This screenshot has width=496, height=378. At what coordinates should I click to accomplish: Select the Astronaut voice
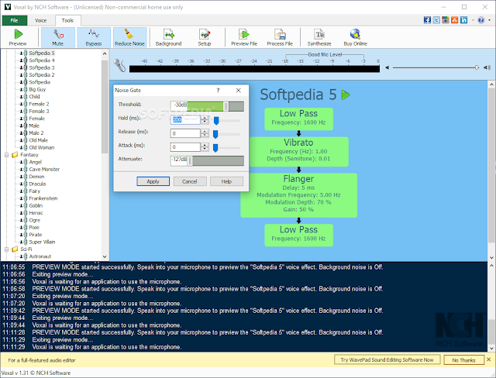[x=40, y=256]
